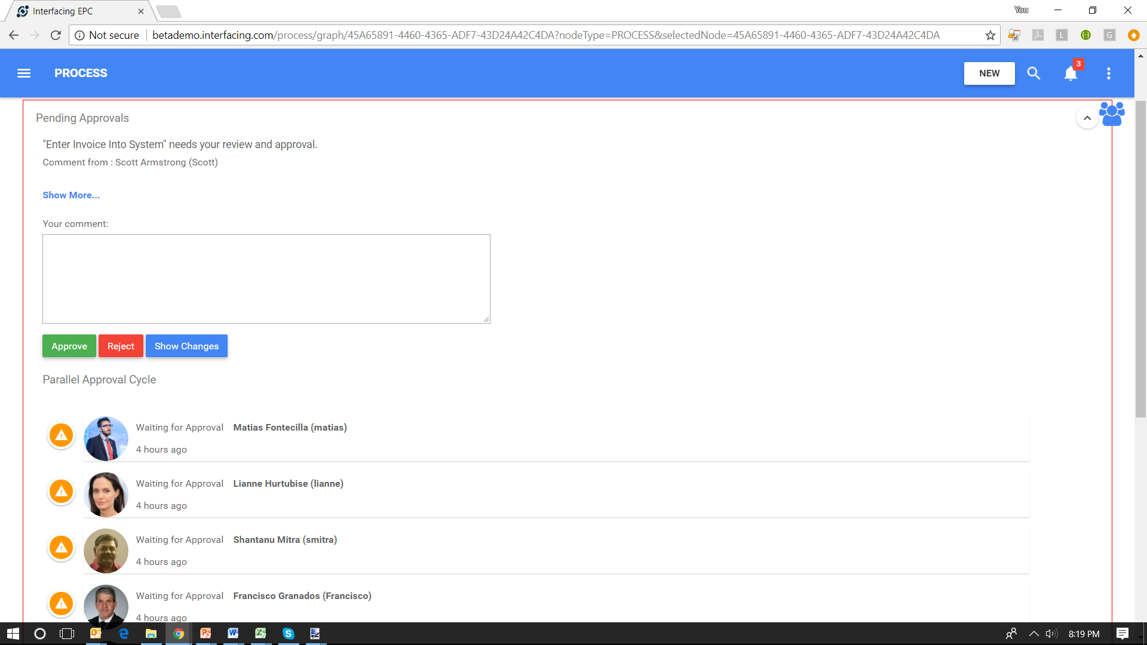The image size is (1147, 645).
Task: Click warning status icon beside Shantanu Mitra
Action: (61, 548)
